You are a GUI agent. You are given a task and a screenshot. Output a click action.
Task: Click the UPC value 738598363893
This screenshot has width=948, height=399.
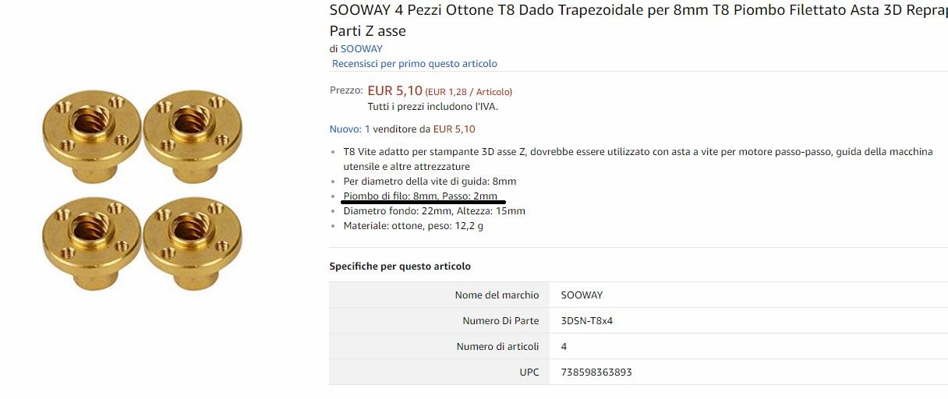(x=596, y=372)
